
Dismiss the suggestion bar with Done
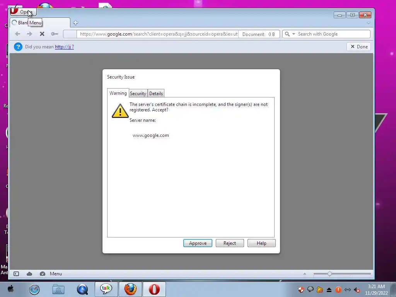(x=359, y=47)
